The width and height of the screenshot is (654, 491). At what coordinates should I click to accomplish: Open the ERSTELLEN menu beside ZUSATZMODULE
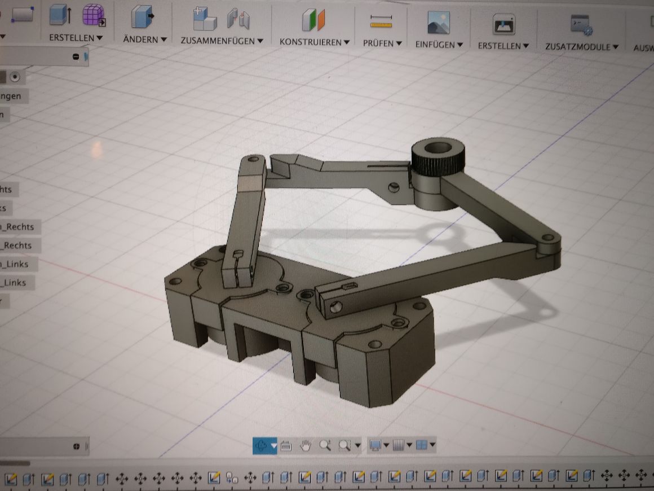[x=503, y=46]
